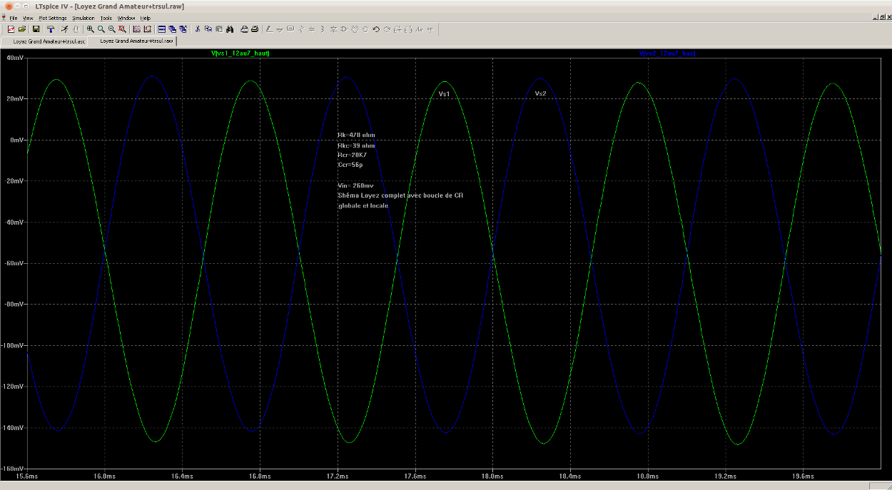Click the 15.6ms time axis label

click(x=26, y=475)
